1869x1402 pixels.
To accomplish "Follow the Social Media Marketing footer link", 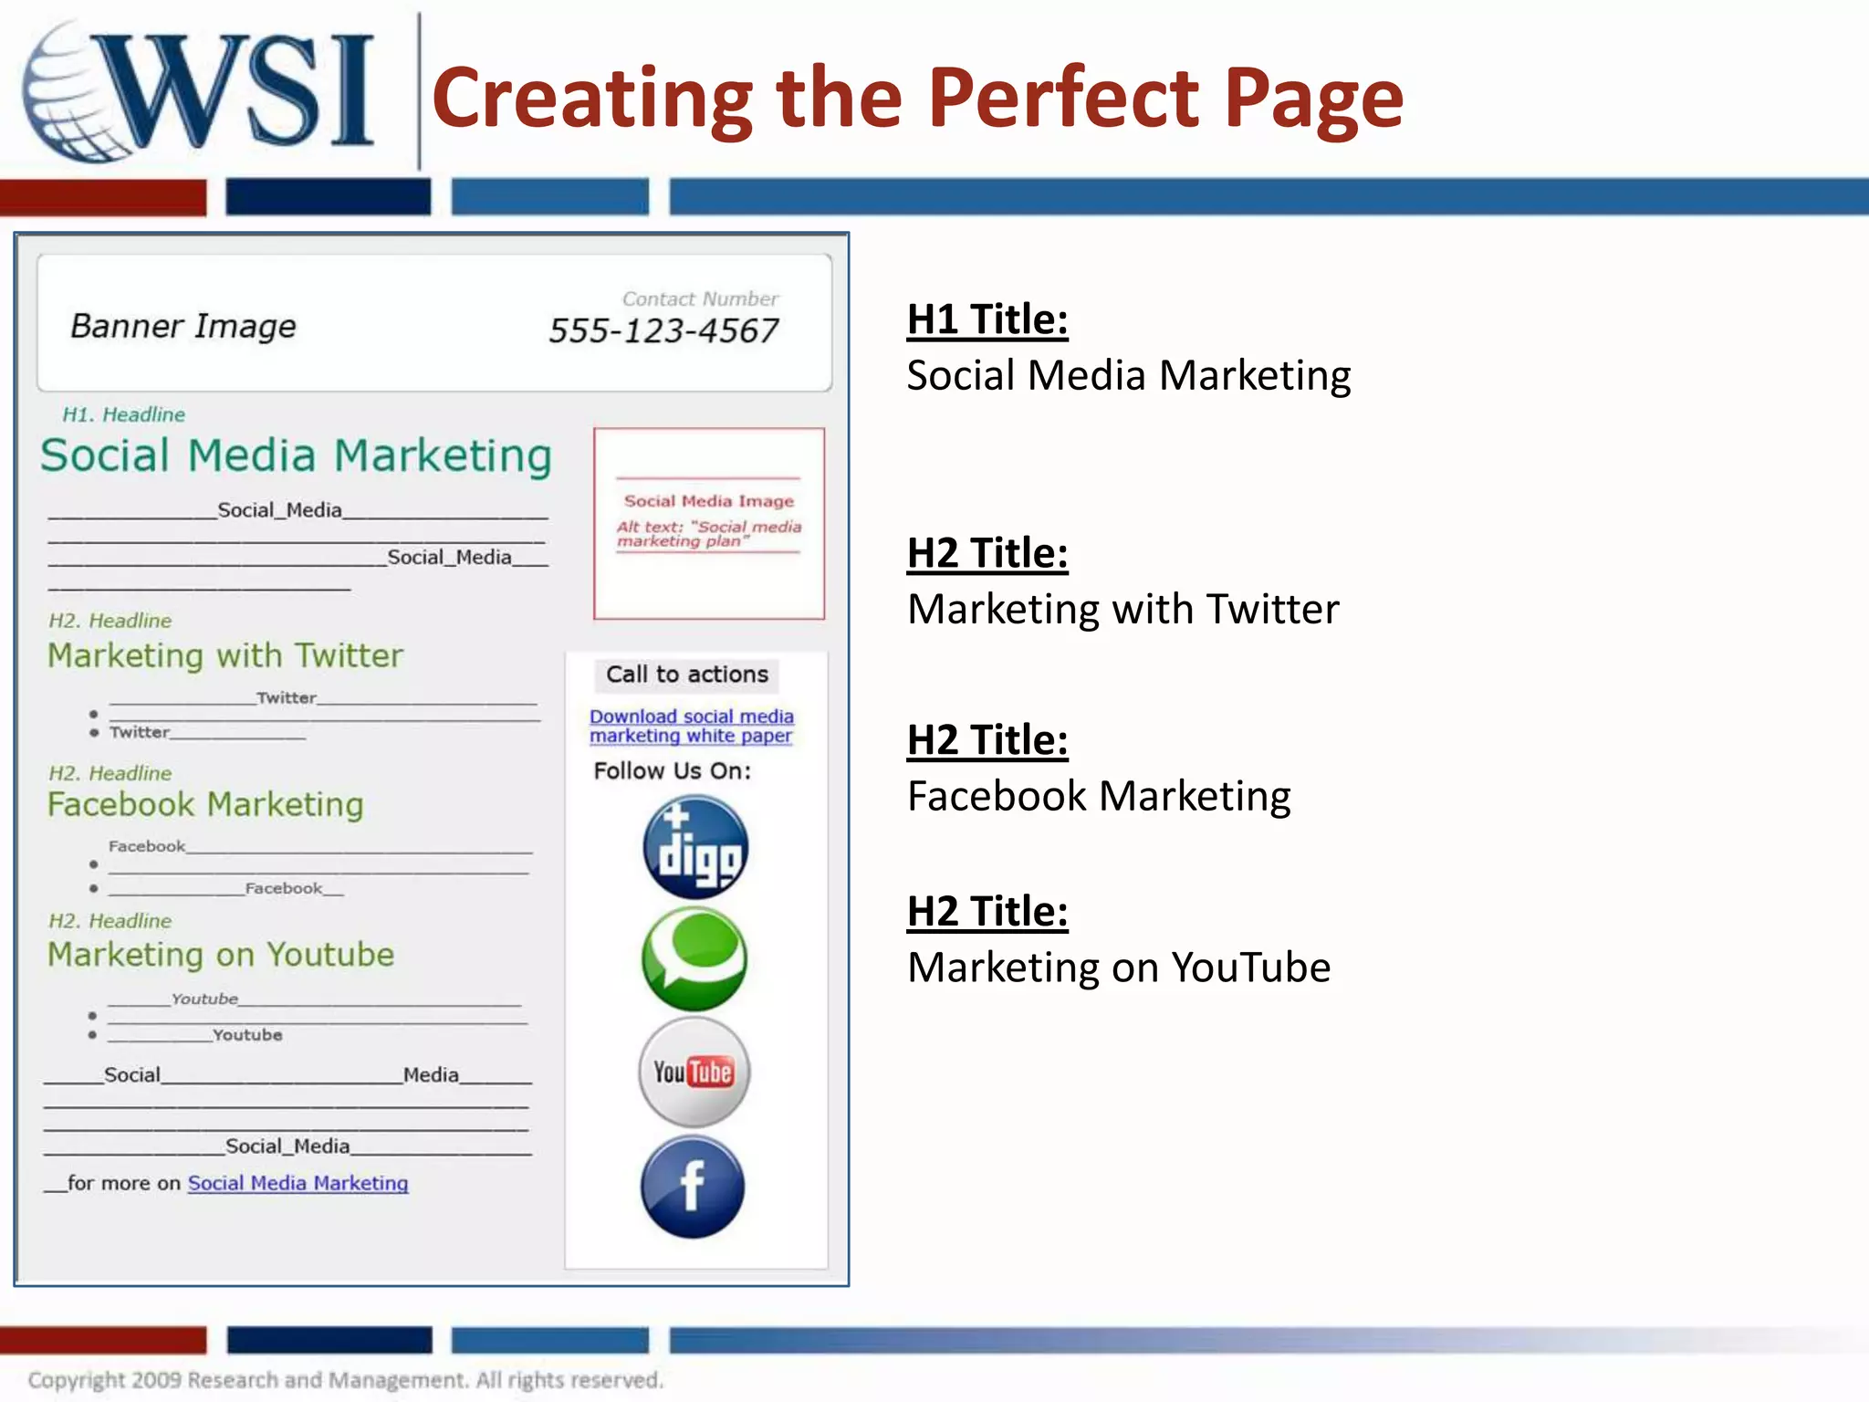I will pyautogui.click(x=298, y=1183).
